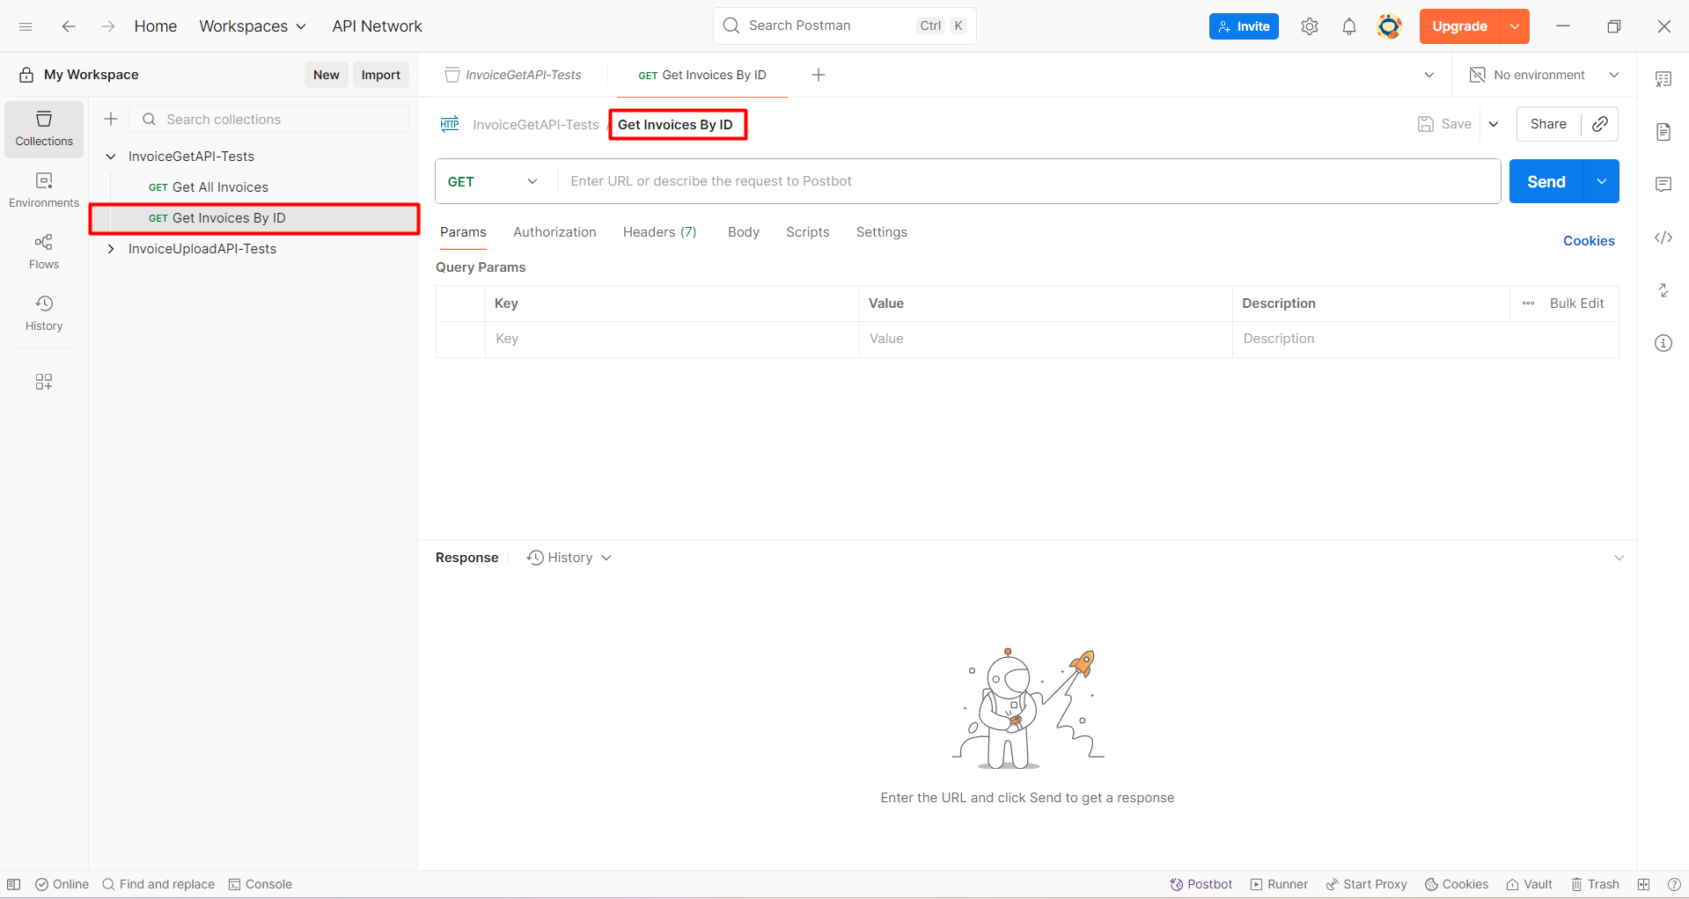Open the code snippet panel on the right

tap(1663, 238)
